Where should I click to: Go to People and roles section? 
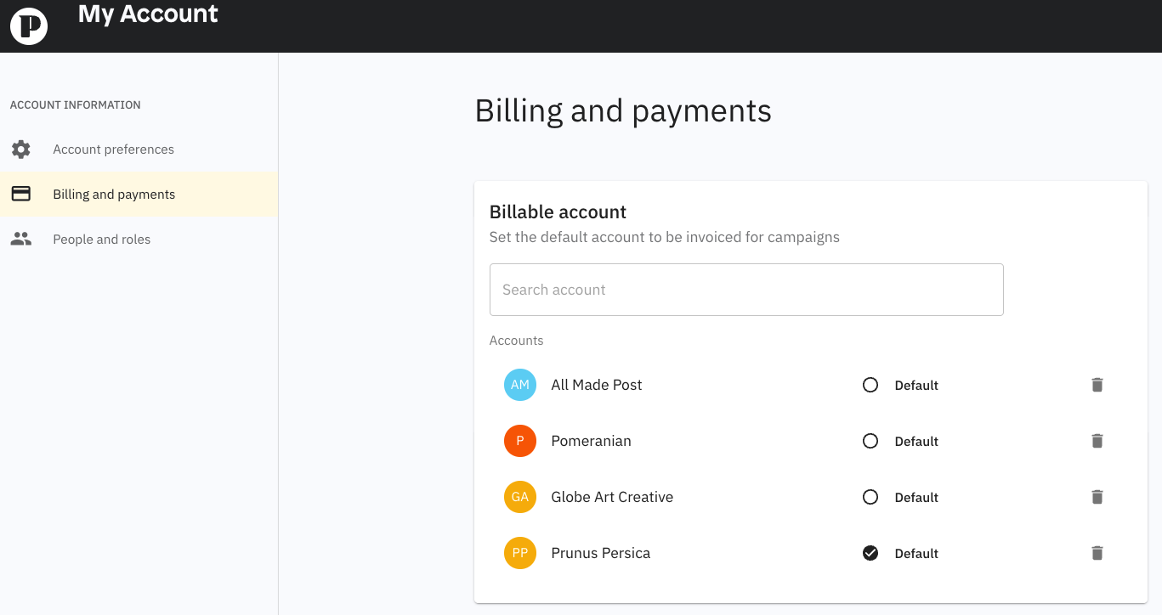[x=101, y=240]
